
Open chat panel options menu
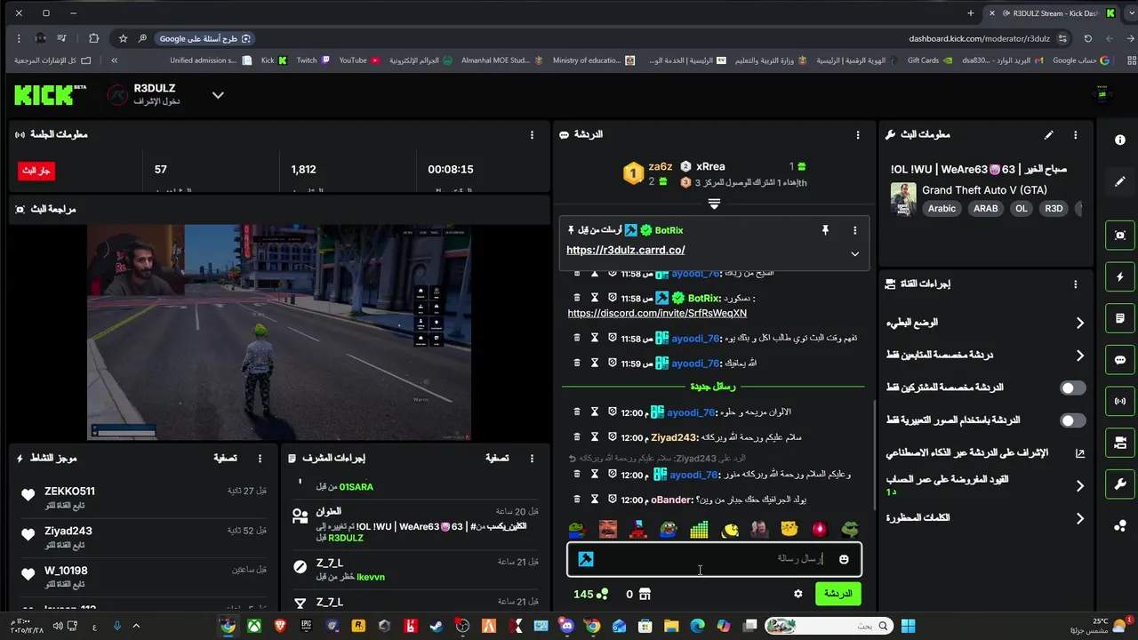click(858, 135)
